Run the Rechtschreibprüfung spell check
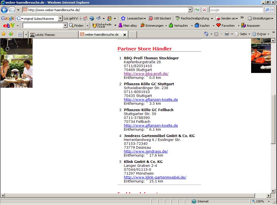The height and width of the screenshot is (205, 277). pos(192,18)
